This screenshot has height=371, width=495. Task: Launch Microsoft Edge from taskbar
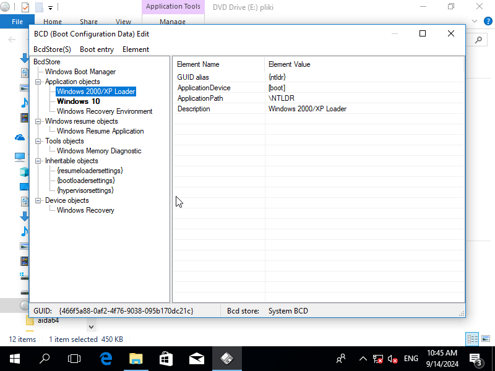pyautogui.click(x=106, y=359)
